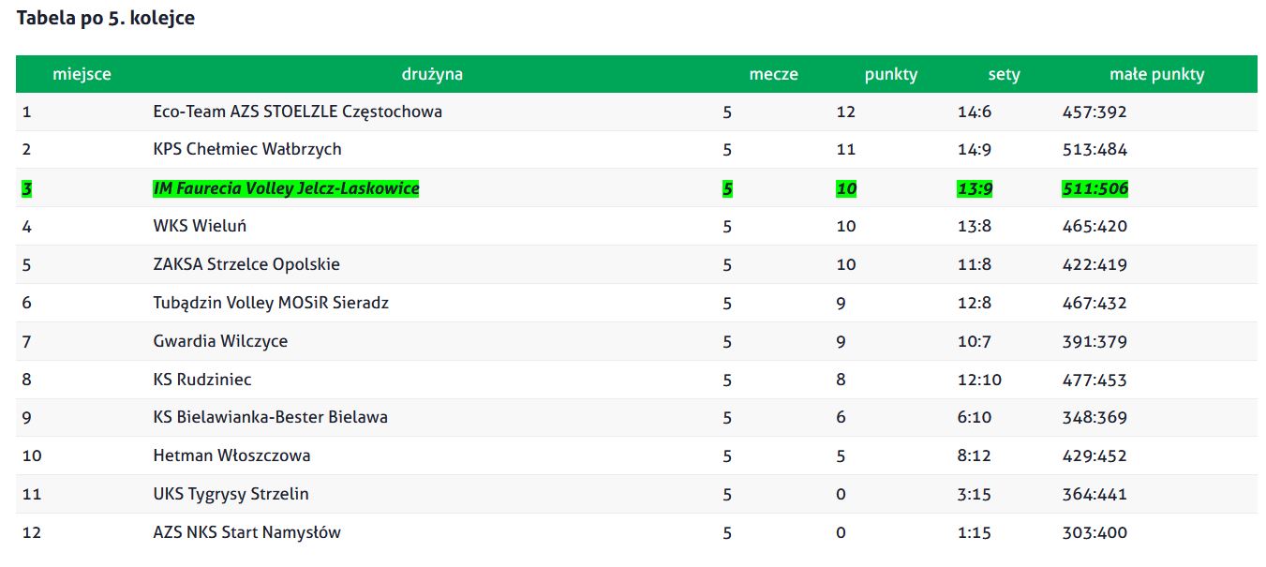
Task: Click the 'mecze' column header
Action: point(773,74)
